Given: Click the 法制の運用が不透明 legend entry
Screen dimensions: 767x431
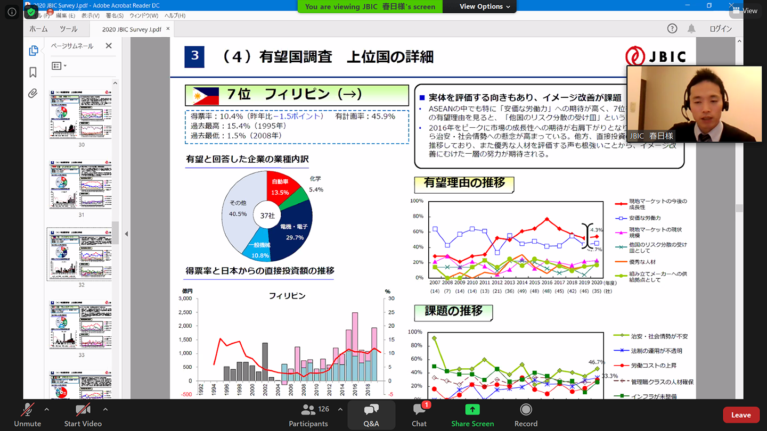Looking at the screenshot, I should [x=648, y=351].
